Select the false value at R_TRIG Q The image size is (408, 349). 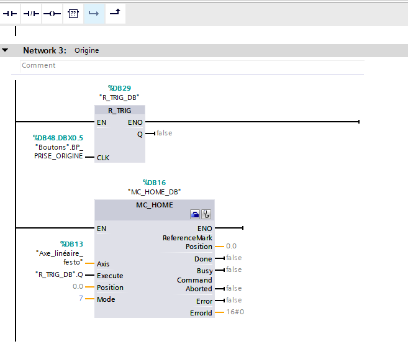point(164,133)
